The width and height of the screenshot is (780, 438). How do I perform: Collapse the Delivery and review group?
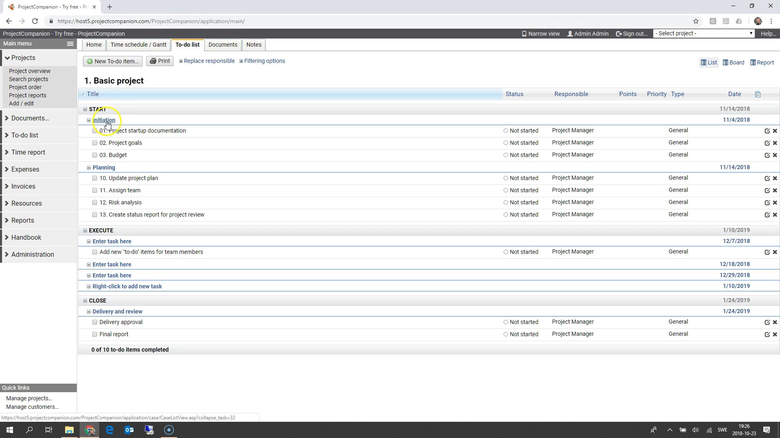tap(89, 311)
